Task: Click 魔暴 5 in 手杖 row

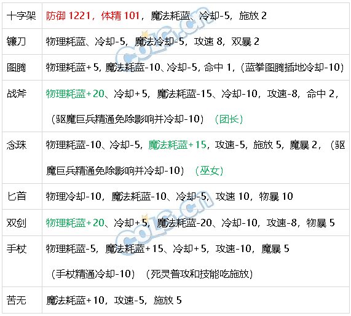Action: [275, 248]
